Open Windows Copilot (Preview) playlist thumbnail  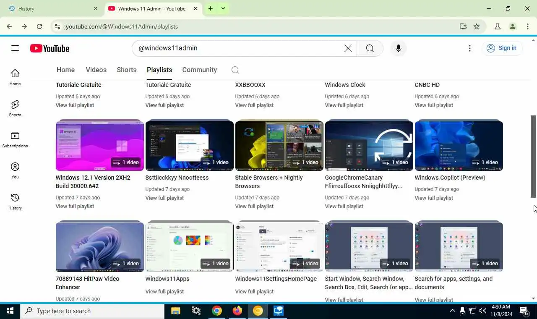(x=459, y=146)
